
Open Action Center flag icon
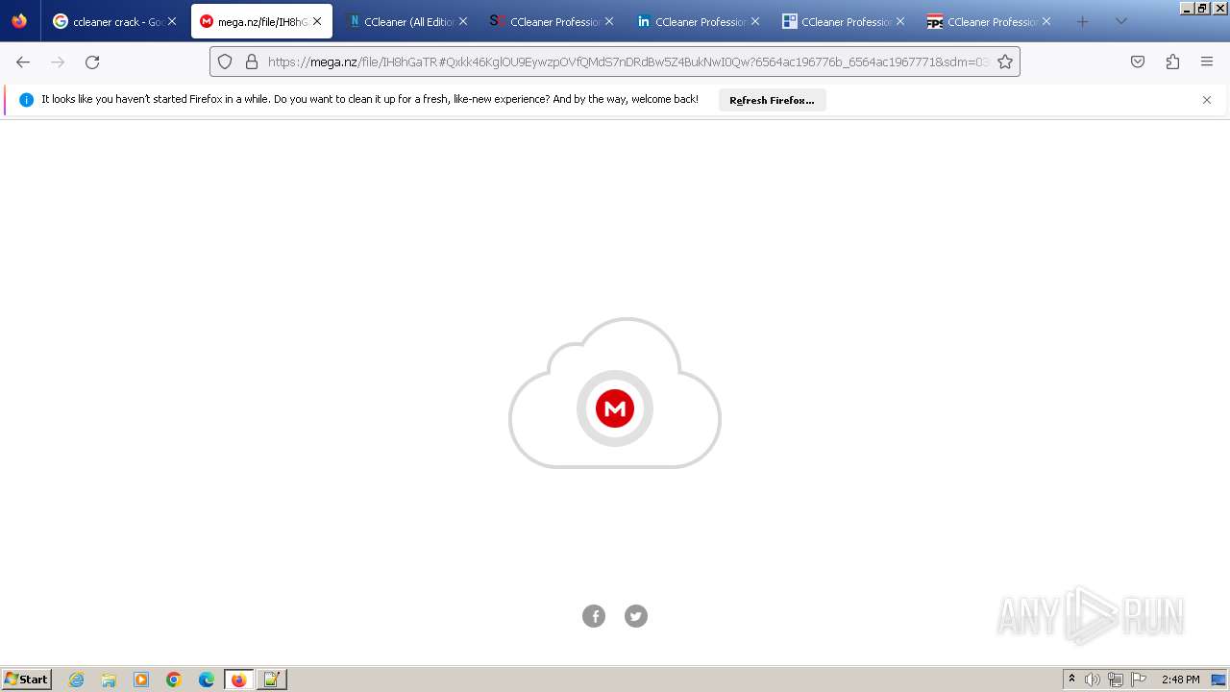point(1139,680)
